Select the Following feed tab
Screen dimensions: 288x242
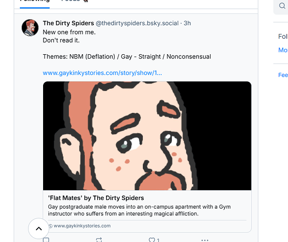(x=35, y=1)
